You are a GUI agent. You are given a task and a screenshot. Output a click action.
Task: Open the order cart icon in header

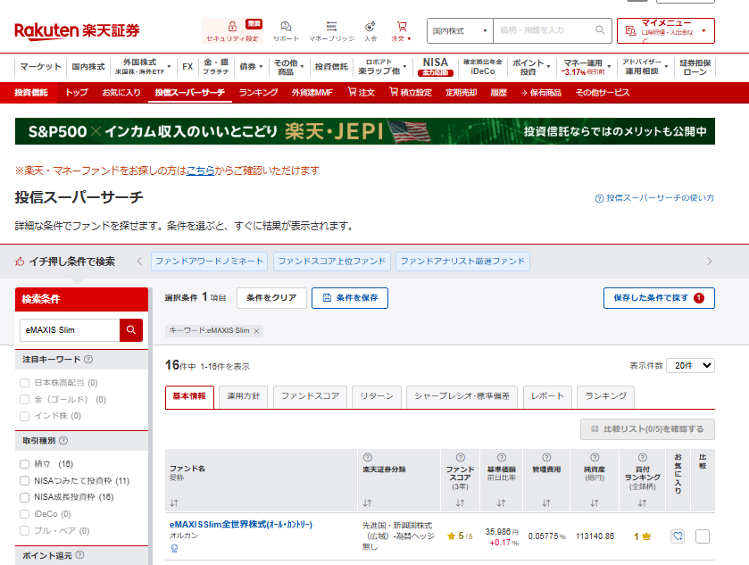tap(402, 26)
